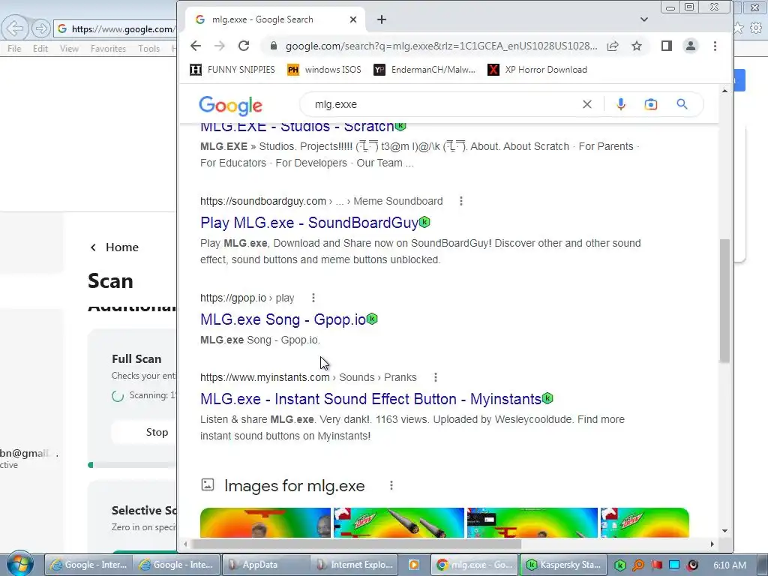Image resolution: width=768 pixels, height=576 pixels.
Task: Open MLG.exe Song - Gpop.io result
Action: [283, 319]
